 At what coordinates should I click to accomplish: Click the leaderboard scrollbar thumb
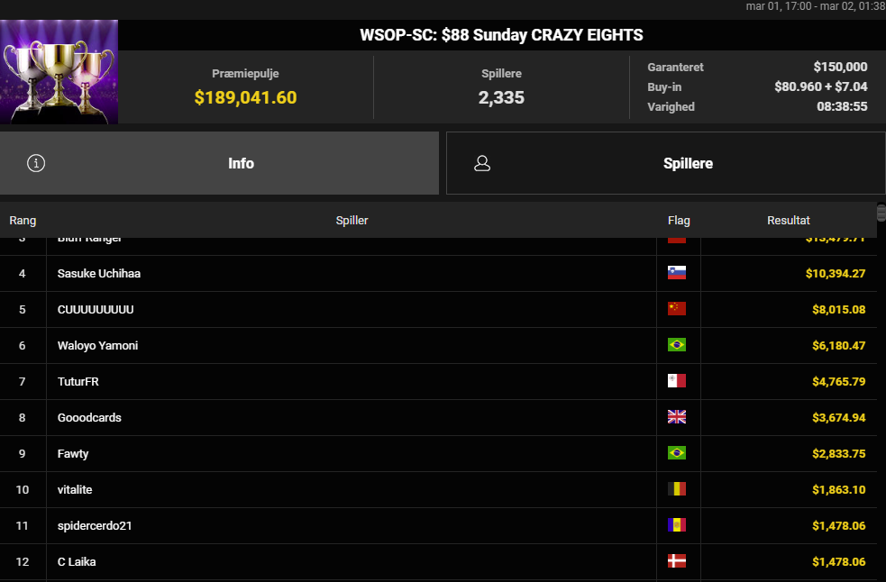[881, 219]
